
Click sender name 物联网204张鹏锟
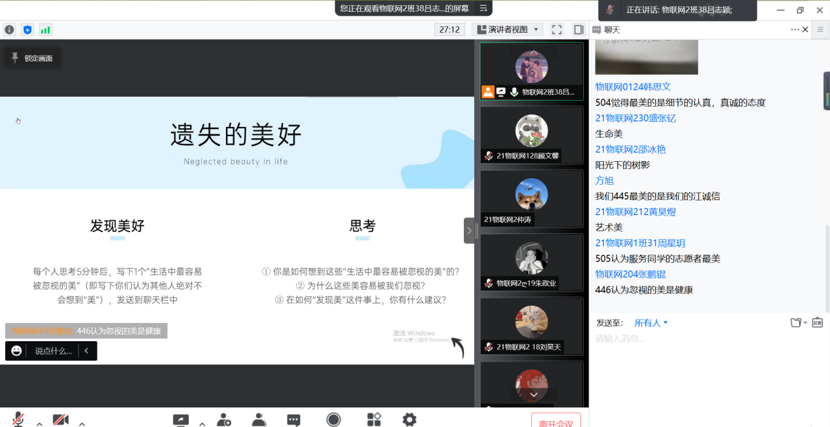(x=630, y=274)
